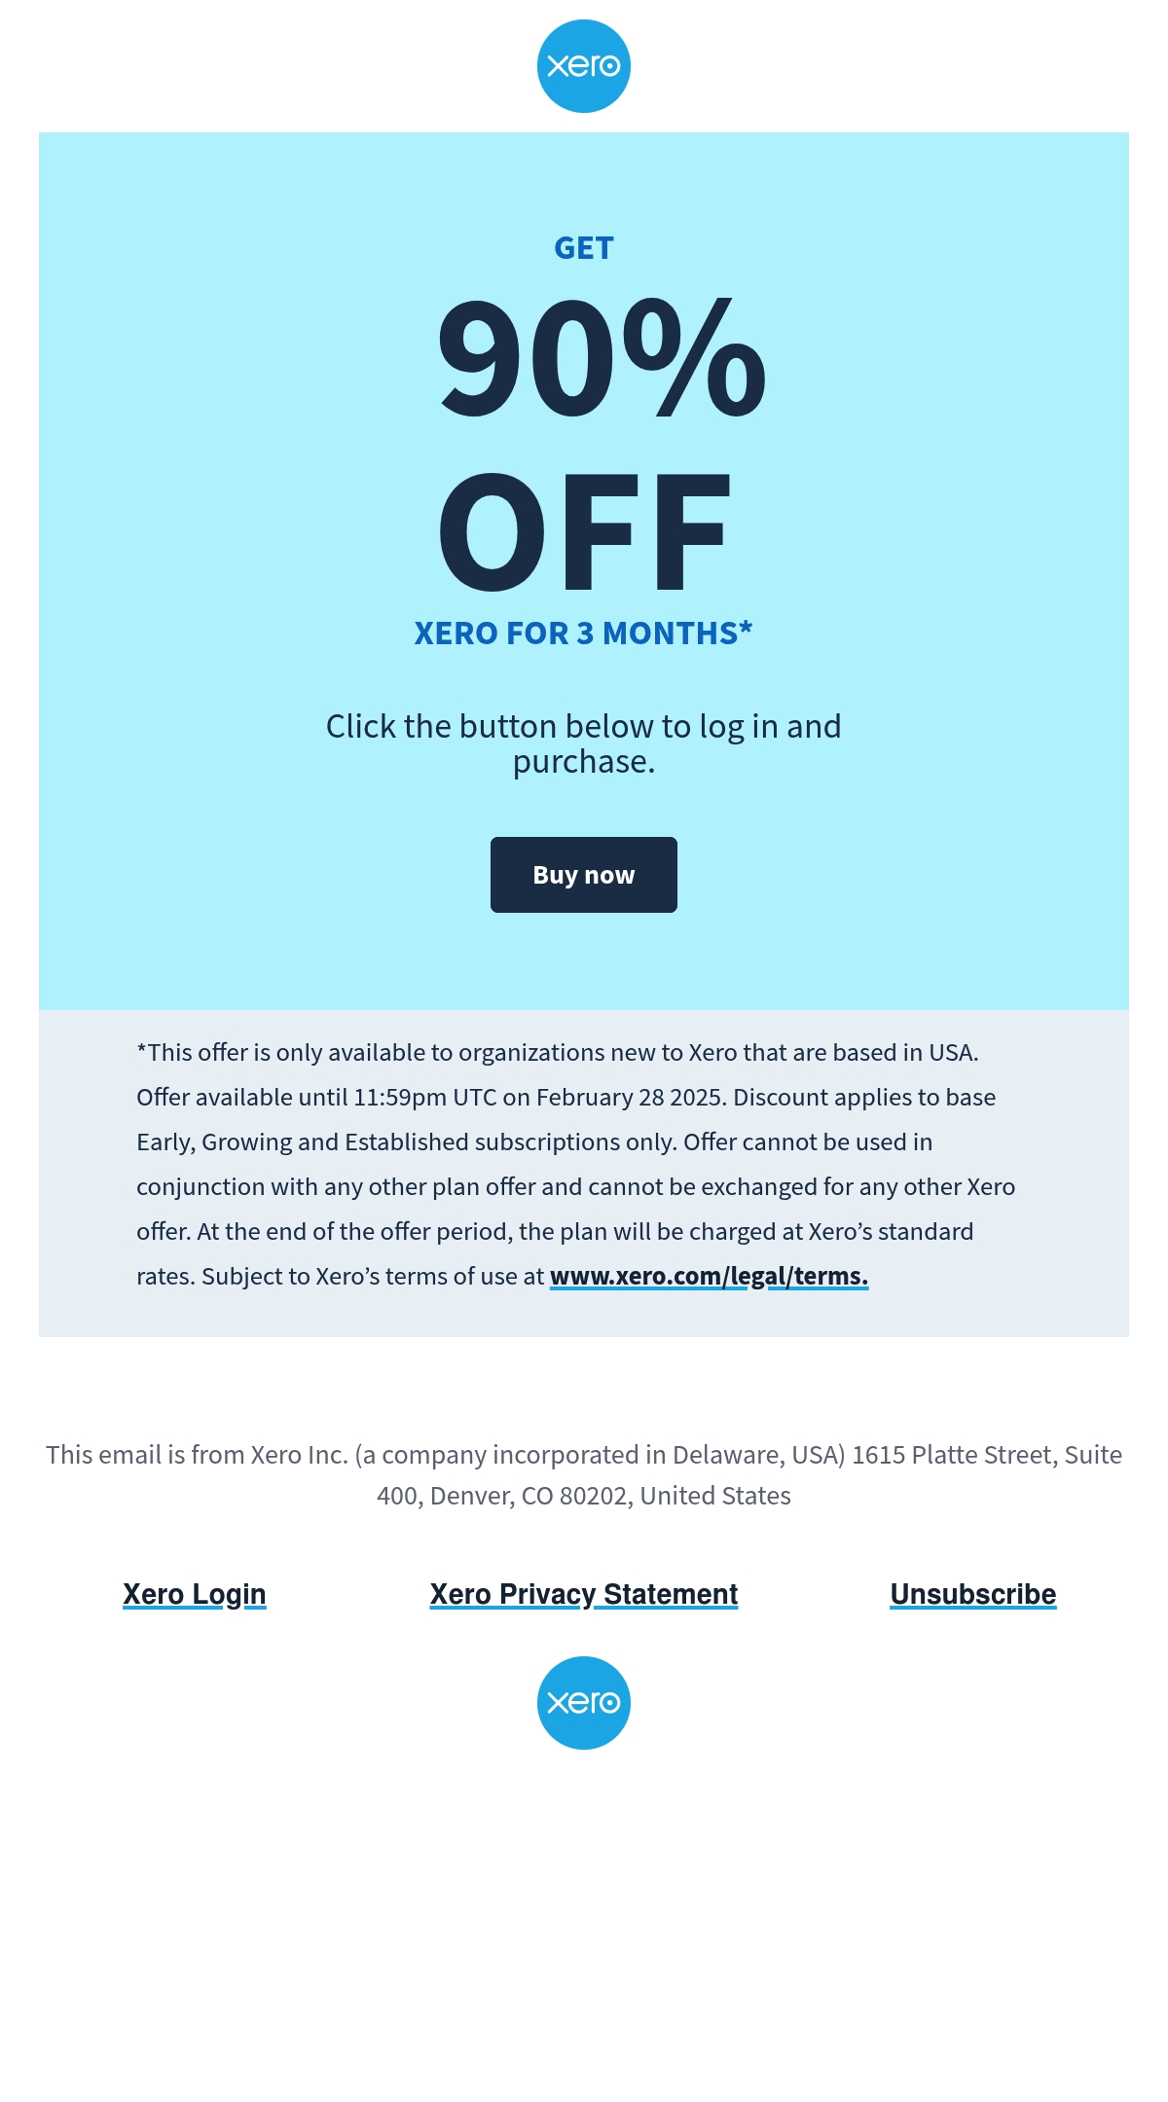Click the 'February 28 2025' offer deadline text
The height and width of the screenshot is (2102, 1168).
(x=629, y=1097)
